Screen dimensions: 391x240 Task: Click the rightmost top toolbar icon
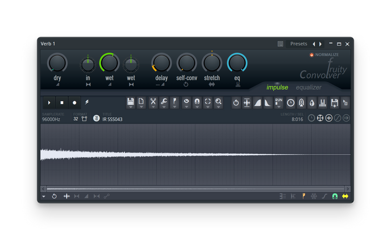345,103
